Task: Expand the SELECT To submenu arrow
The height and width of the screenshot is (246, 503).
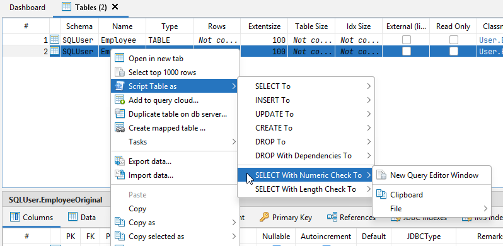Action: pyautogui.click(x=369, y=86)
